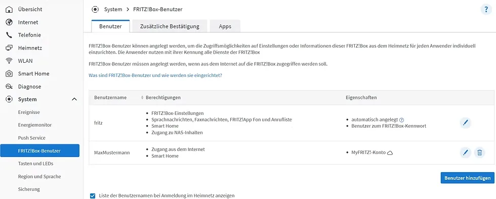Click the System icon in sidebar
The image size is (496, 199).
(9, 99)
